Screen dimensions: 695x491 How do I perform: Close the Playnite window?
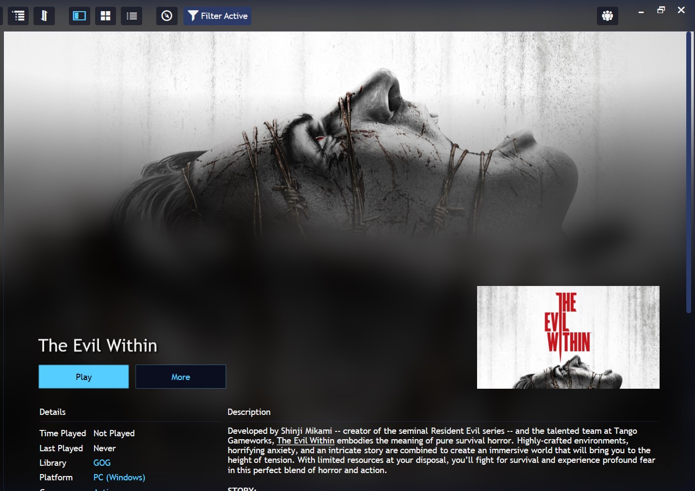click(681, 10)
